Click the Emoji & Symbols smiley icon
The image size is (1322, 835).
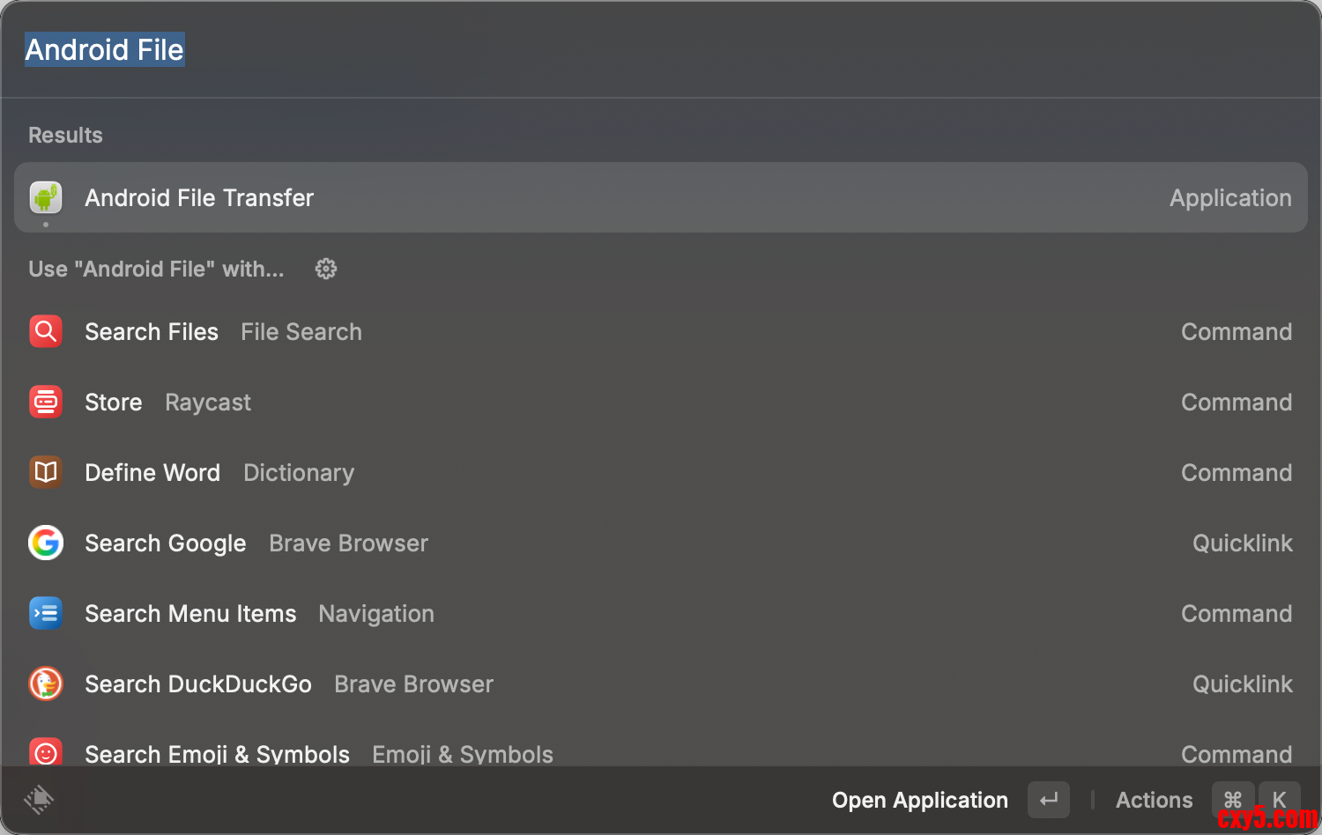pyautogui.click(x=46, y=752)
